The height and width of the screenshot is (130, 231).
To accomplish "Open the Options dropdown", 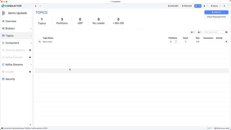I will pos(215,6).
